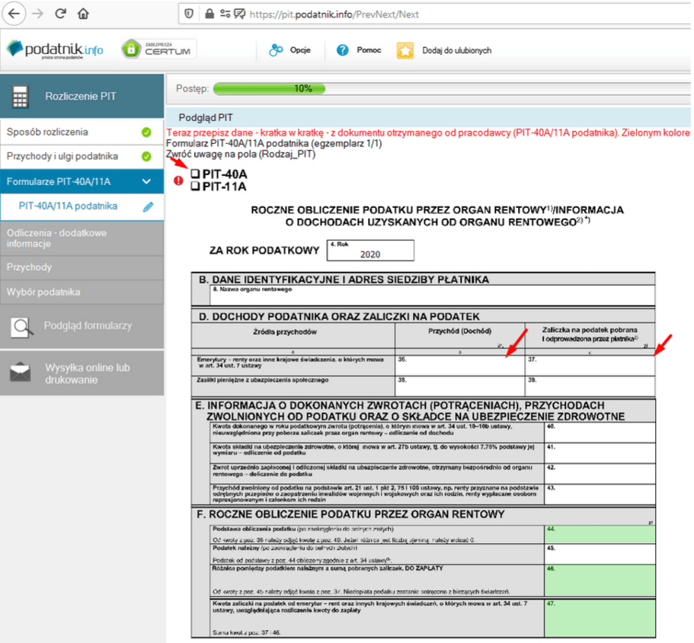Click the star Dodaj do ulubionych icon
Image resolution: width=694 pixels, height=643 pixels.
(405, 50)
